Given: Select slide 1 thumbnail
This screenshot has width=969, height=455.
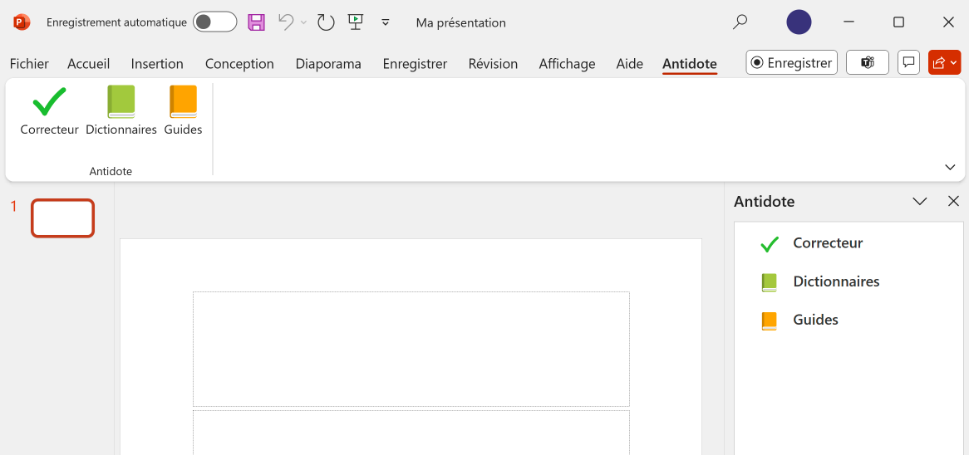Looking at the screenshot, I should [x=62, y=218].
